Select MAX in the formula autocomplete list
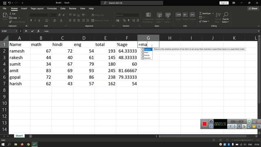 [147, 52]
